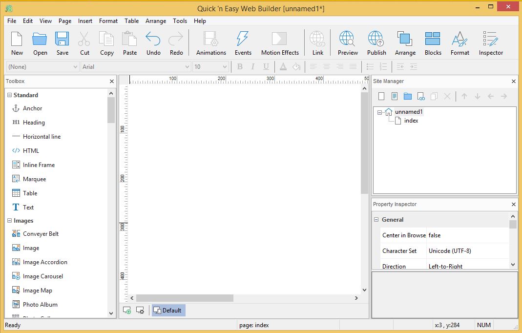Screen dimensions: 522x333
Task: Select the Text tool in Toolbox
Action: pyautogui.click(x=23, y=207)
